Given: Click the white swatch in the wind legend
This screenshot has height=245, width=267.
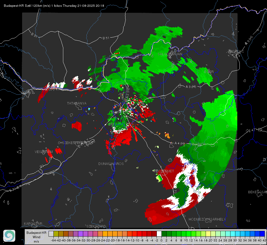Looking at the screenshot, I should (159, 234).
